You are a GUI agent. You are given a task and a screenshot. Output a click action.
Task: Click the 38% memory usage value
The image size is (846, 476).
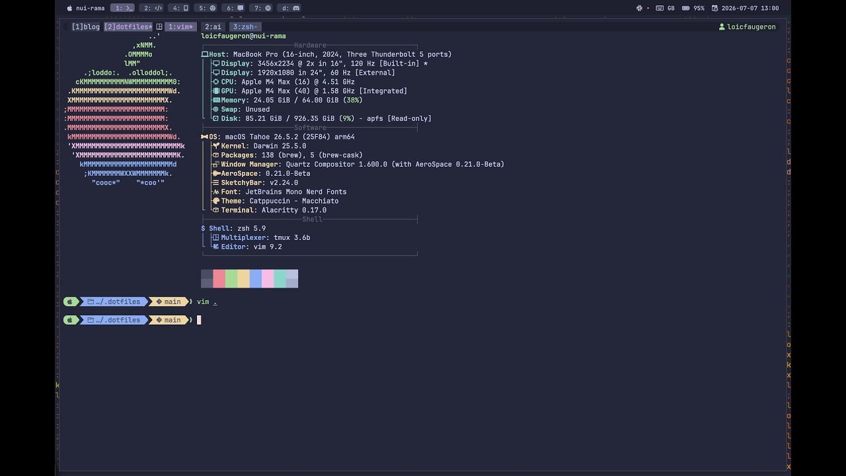click(354, 100)
